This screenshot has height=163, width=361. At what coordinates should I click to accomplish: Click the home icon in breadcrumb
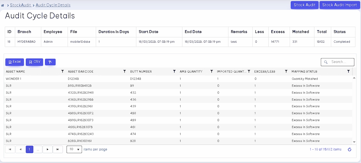click(x=3, y=5)
